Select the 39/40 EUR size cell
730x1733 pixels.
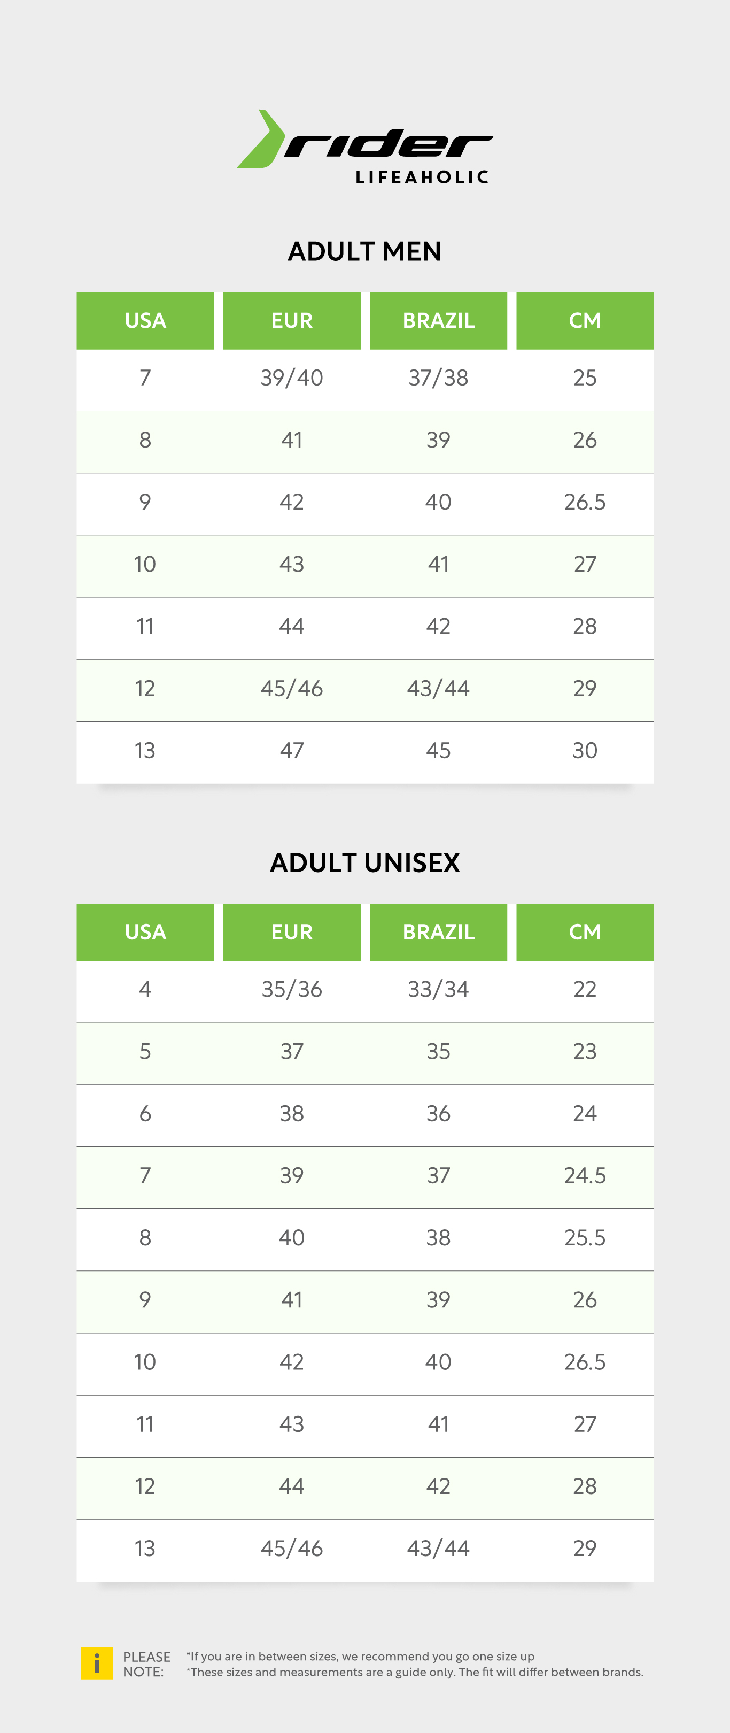[292, 378]
